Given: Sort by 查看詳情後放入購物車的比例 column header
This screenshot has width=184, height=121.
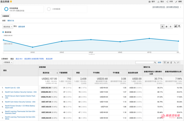Looking at the screenshot, I should (x=153, y=73).
